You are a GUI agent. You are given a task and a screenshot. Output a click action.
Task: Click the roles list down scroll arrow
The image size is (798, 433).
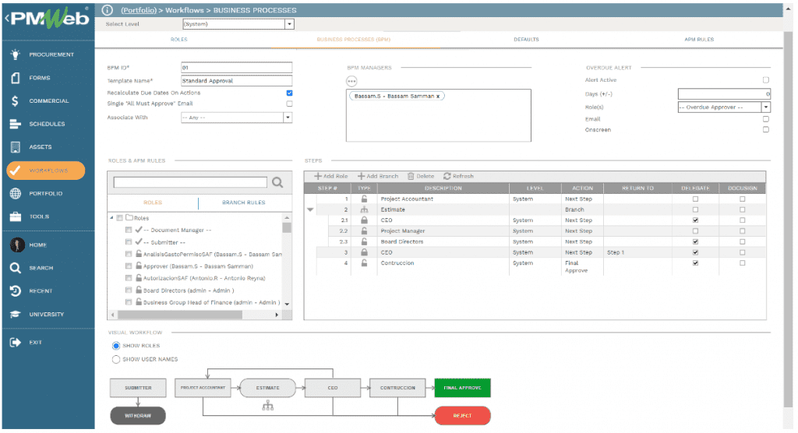click(287, 304)
